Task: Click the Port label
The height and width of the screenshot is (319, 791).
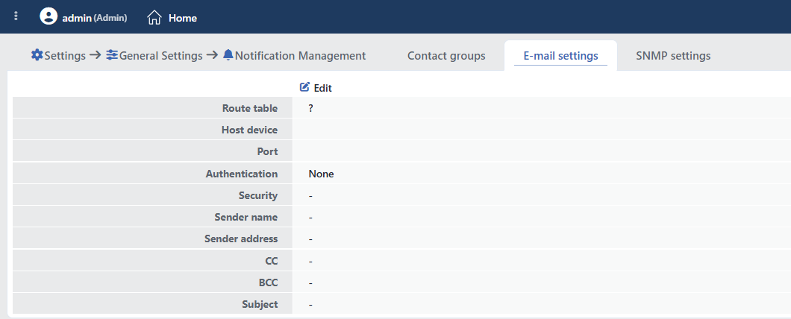Action: pos(267,152)
